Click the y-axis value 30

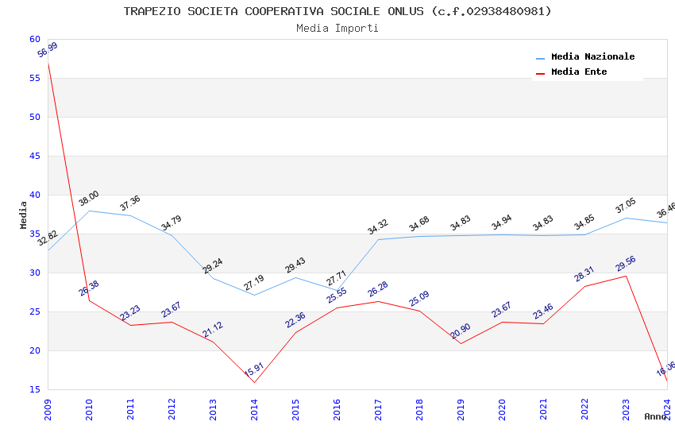[x=35, y=273]
